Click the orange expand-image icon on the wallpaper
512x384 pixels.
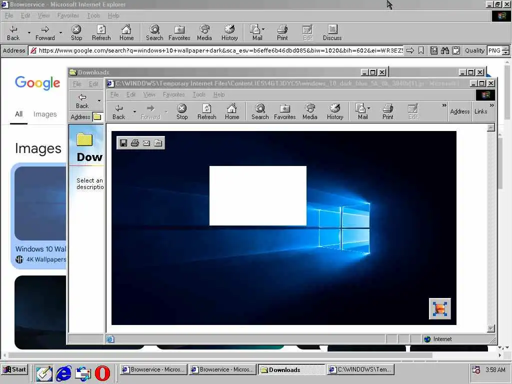tap(440, 308)
